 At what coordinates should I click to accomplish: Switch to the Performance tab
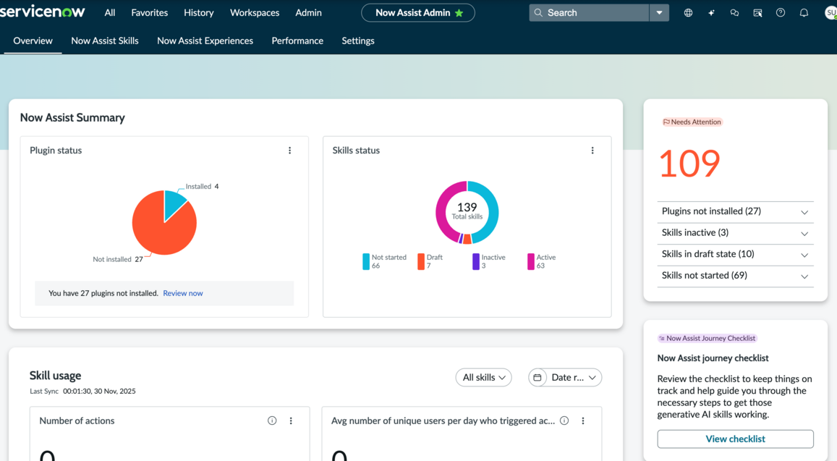[x=297, y=41]
